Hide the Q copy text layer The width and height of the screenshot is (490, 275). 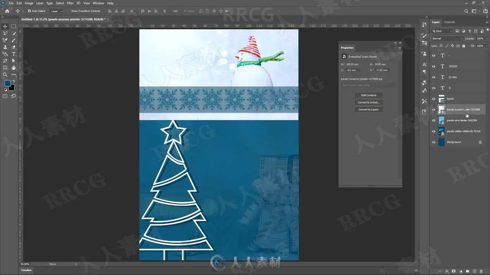pyautogui.click(x=434, y=77)
